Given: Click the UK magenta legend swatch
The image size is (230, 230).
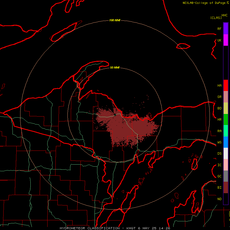Looking at the screenshot, I should 226,40.
